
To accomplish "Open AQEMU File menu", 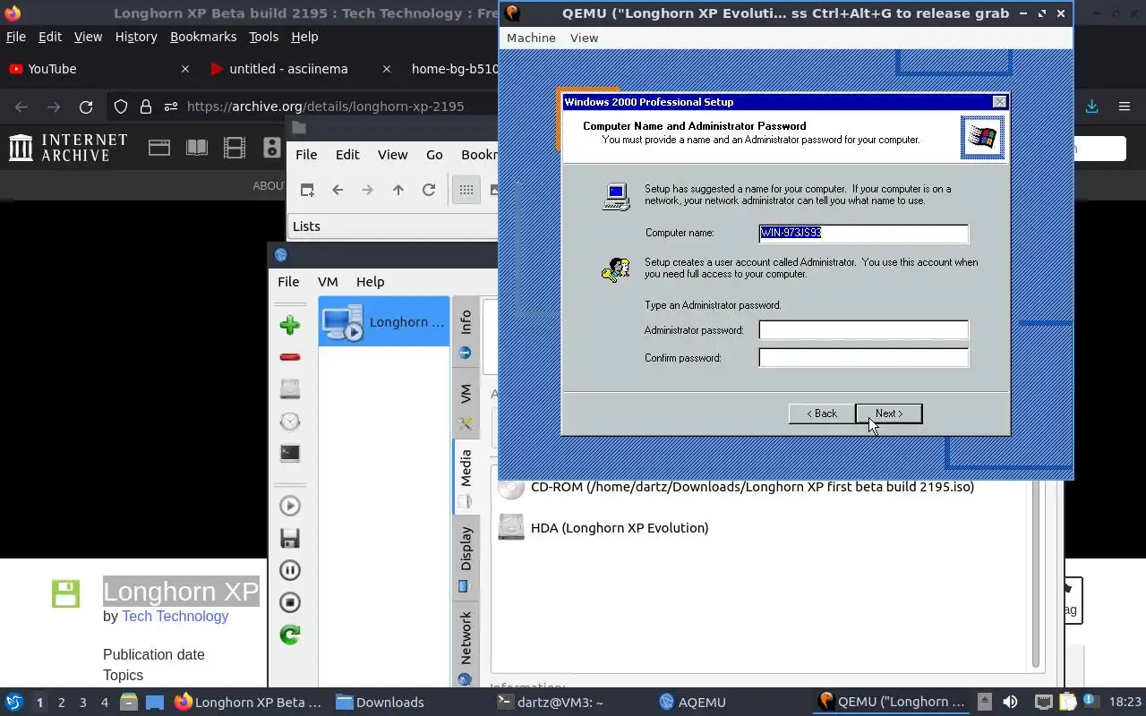I will pos(288,281).
